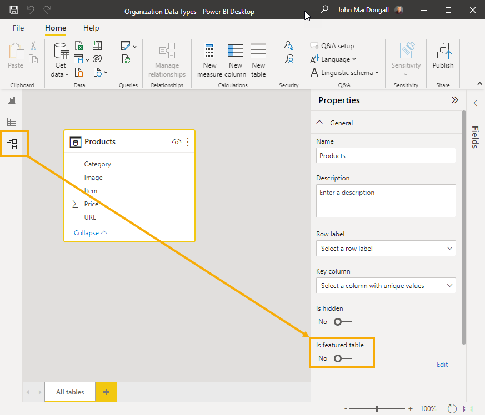Toggle the Is hidden switch
485x415 pixels.
[x=343, y=322]
